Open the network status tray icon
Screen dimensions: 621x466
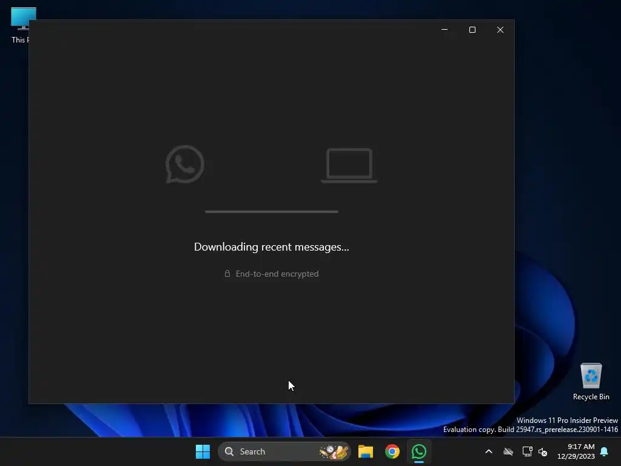click(527, 451)
